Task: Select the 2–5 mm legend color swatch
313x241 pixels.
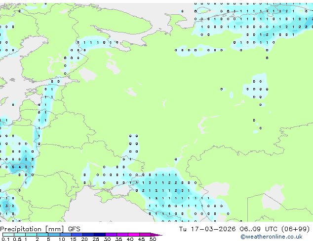Action: coord(42,235)
